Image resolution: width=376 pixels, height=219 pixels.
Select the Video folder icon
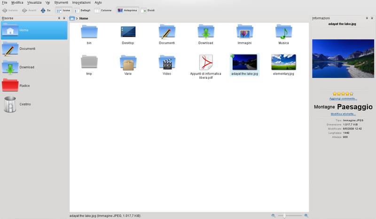click(x=166, y=63)
